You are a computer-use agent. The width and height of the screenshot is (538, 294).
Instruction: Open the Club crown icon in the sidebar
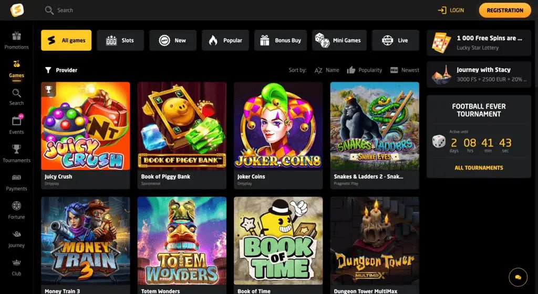click(16, 263)
